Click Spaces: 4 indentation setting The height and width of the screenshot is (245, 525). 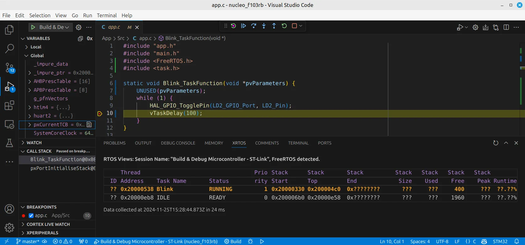pos(420,241)
